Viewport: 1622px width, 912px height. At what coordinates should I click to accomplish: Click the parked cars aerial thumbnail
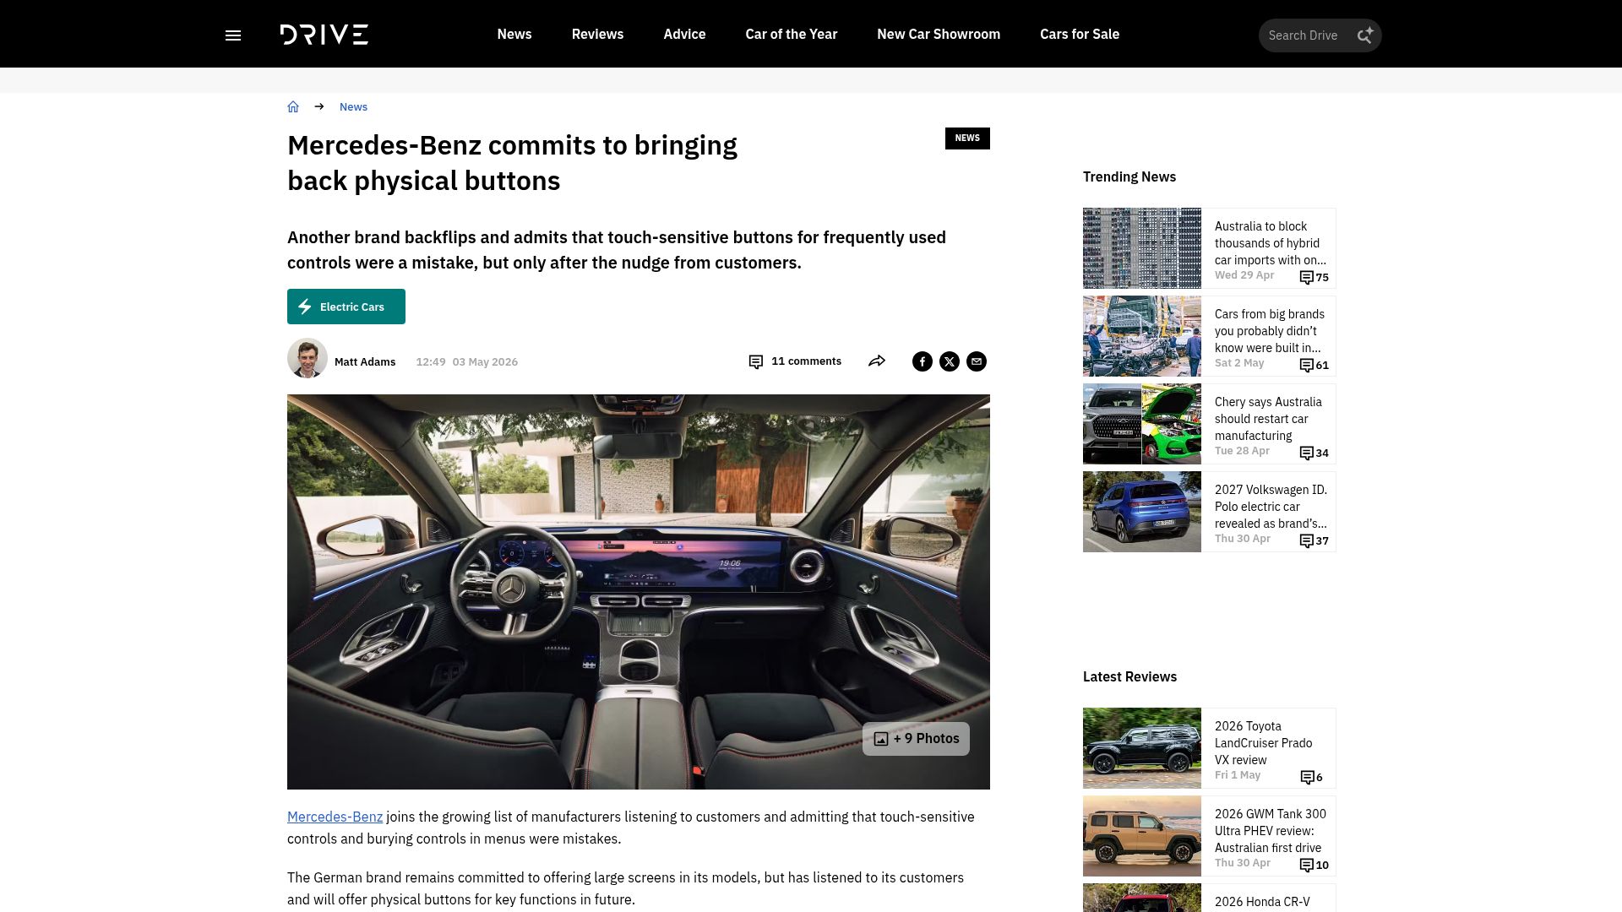1142,248
